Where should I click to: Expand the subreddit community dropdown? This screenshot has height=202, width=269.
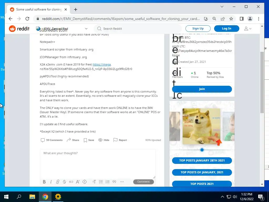click(x=86, y=29)
